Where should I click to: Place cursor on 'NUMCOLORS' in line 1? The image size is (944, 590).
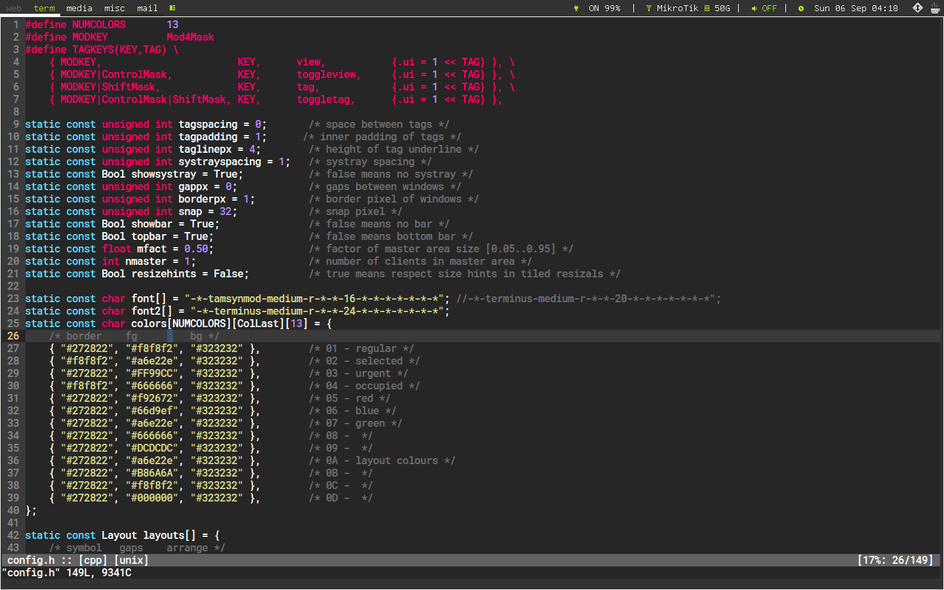(x=99, y=25)
